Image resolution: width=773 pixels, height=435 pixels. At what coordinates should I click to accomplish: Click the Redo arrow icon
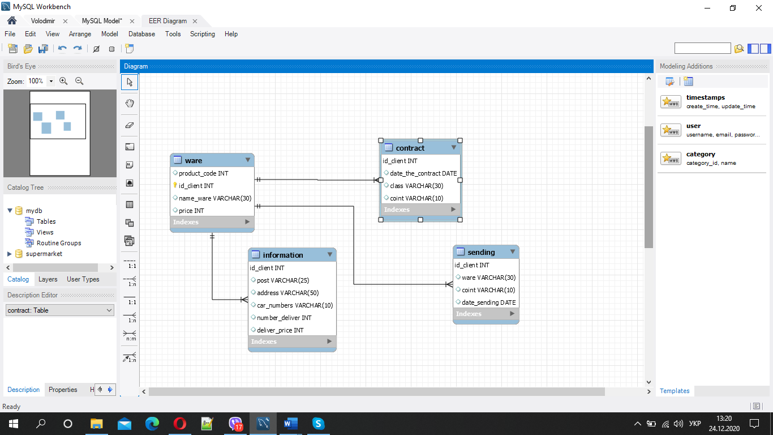[x=78, y=49]
